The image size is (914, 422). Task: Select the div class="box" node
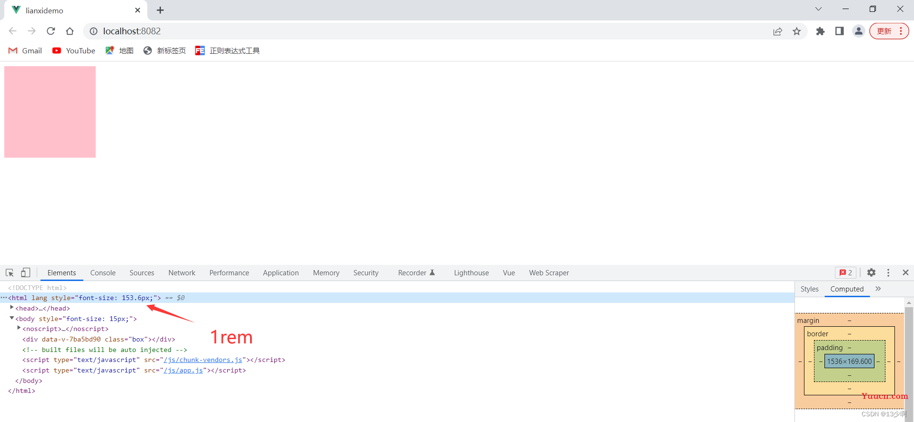coord(99,339)
